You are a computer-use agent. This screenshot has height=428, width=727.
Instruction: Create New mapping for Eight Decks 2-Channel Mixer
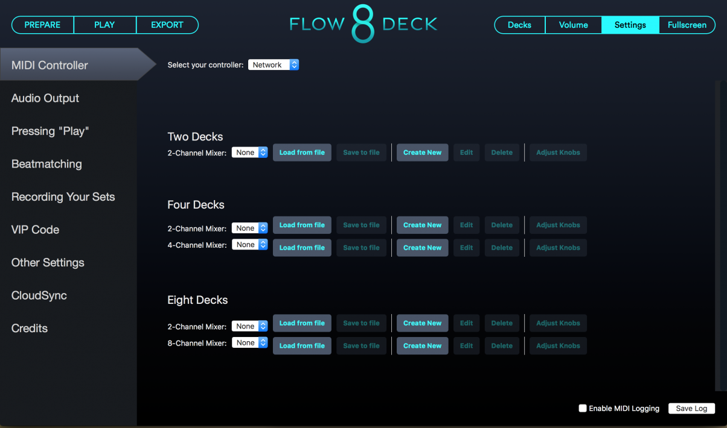click(423, 323)
